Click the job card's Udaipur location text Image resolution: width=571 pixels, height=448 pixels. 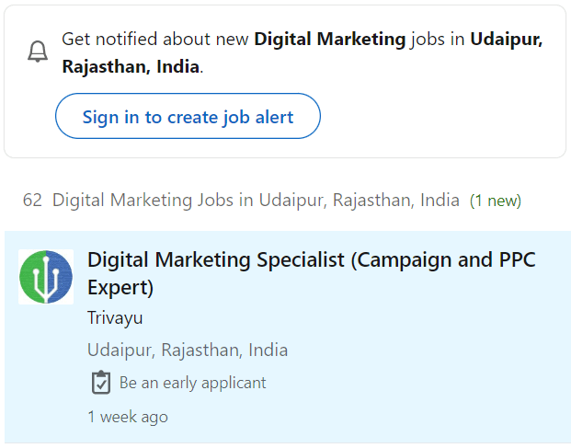point(188,350)
